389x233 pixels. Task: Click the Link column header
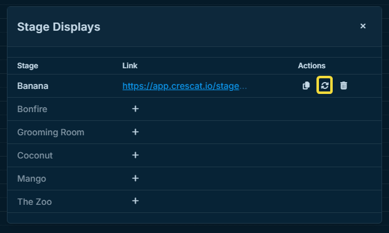point(129,66)
